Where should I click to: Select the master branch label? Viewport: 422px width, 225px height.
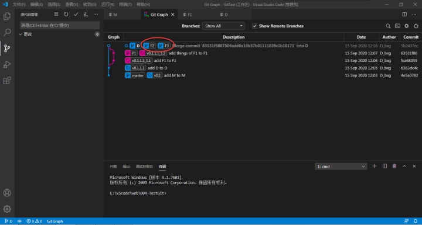click(x=135, y=75)
